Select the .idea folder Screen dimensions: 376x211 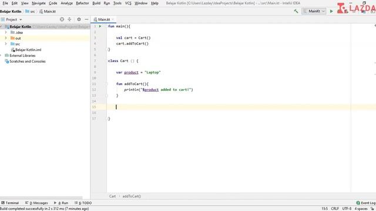(x=16, y=33)
